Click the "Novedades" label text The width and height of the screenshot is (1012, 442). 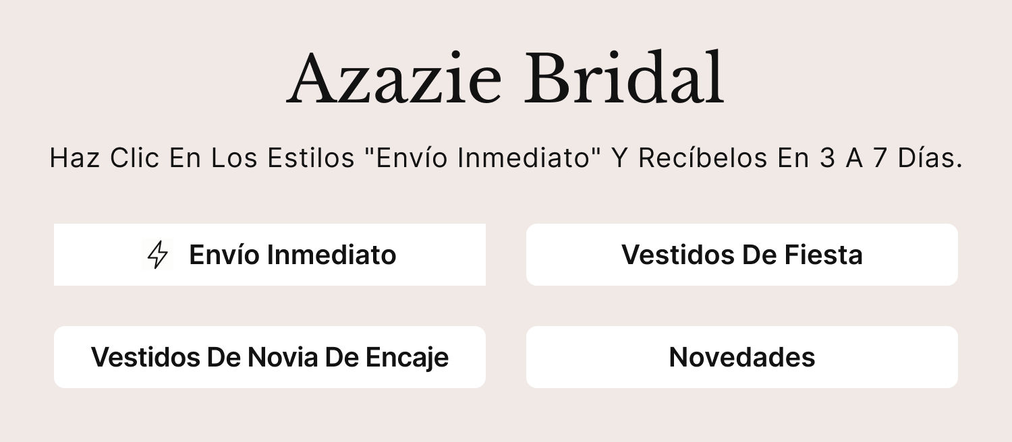pos(741,357)
